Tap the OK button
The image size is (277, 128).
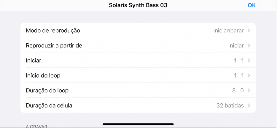[251, 5]
